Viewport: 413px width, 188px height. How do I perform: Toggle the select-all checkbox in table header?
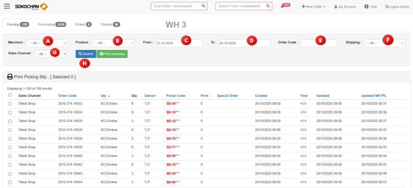10,95
